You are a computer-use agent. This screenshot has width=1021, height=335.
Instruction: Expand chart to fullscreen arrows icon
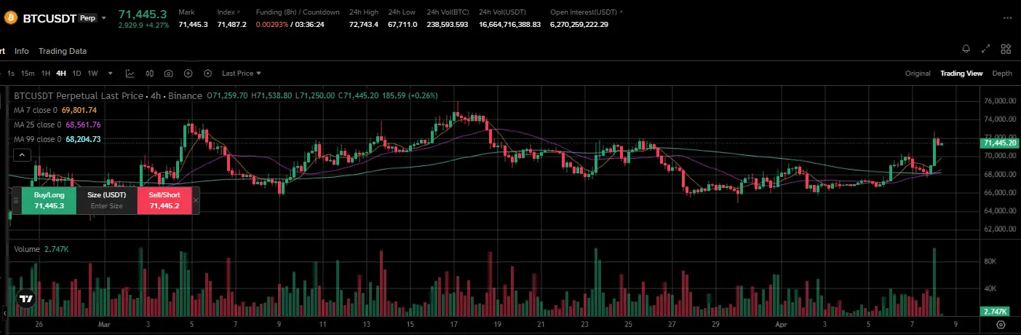coord(986,49)
